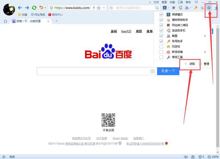Open the dropdown arrow beside the undo icon
The image size is (220, 159).
tap(45, 8)
